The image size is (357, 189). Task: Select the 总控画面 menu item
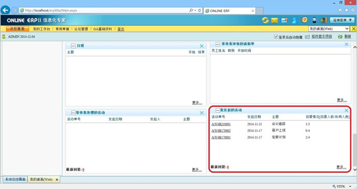tap(17, 29)
